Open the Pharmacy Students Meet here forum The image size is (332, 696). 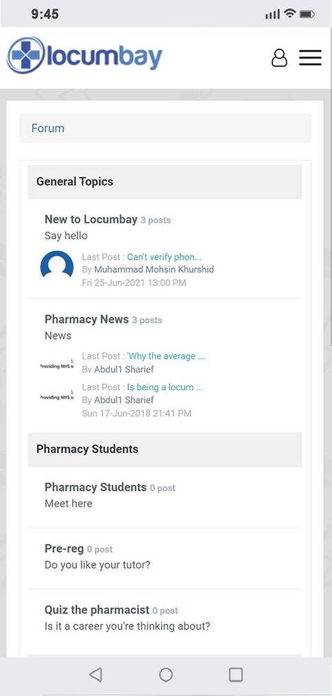[95, 487]
